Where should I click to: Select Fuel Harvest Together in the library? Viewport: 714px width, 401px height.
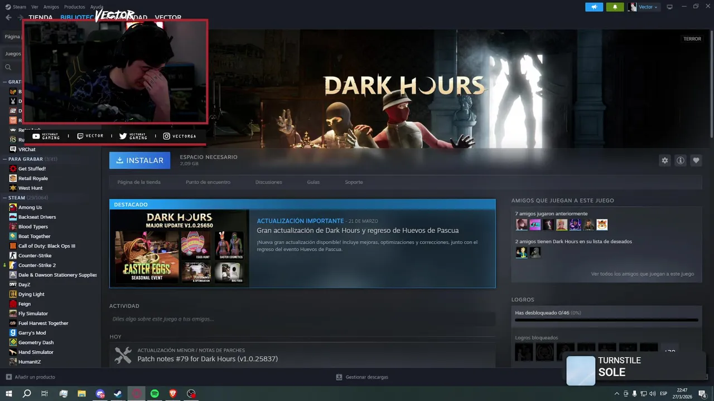[x=43, y=323]
